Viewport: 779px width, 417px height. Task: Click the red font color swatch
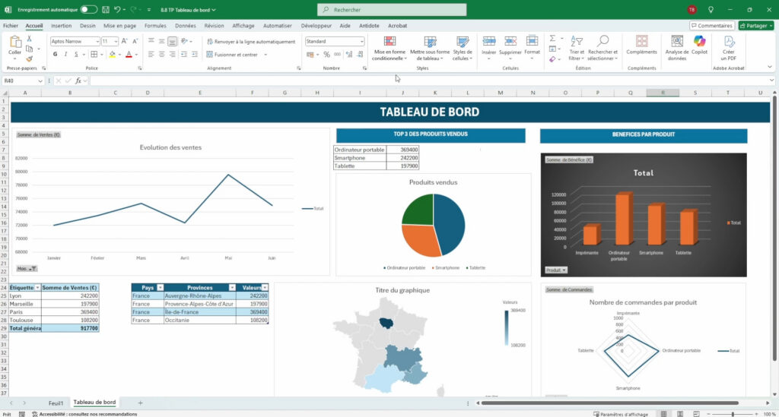pos(129,55)
